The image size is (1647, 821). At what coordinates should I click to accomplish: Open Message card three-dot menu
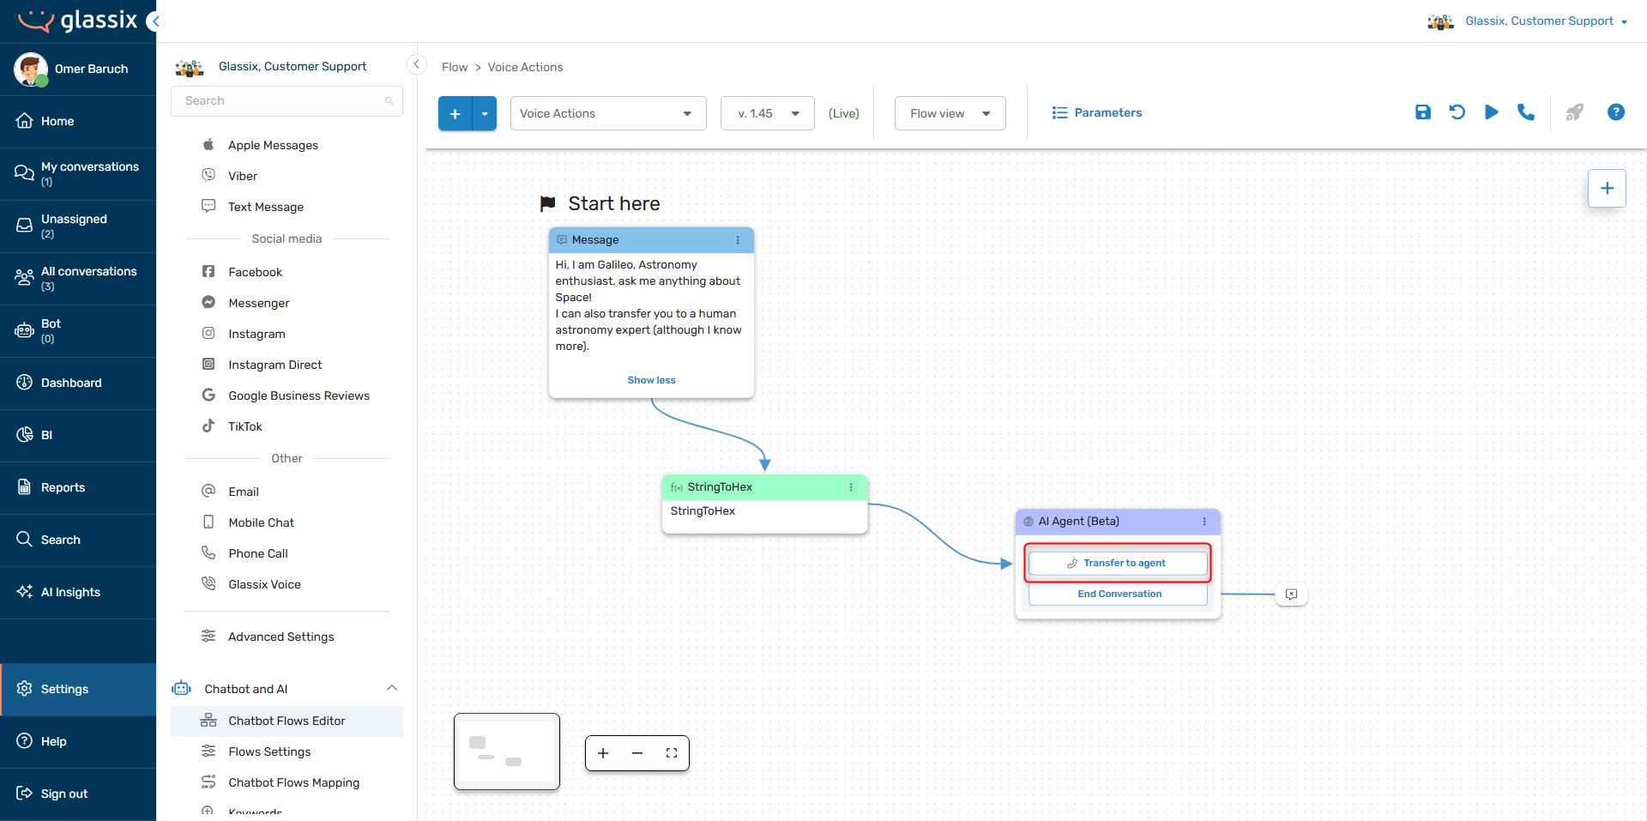coord(738,240)
